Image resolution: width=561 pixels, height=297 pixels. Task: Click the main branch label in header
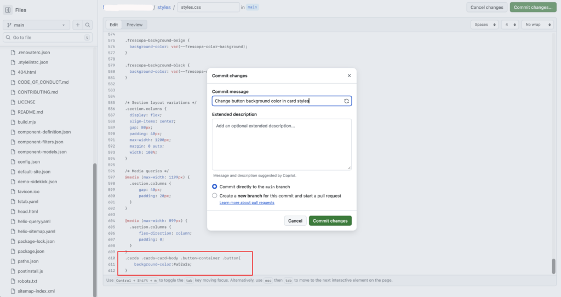click(252, 7)
